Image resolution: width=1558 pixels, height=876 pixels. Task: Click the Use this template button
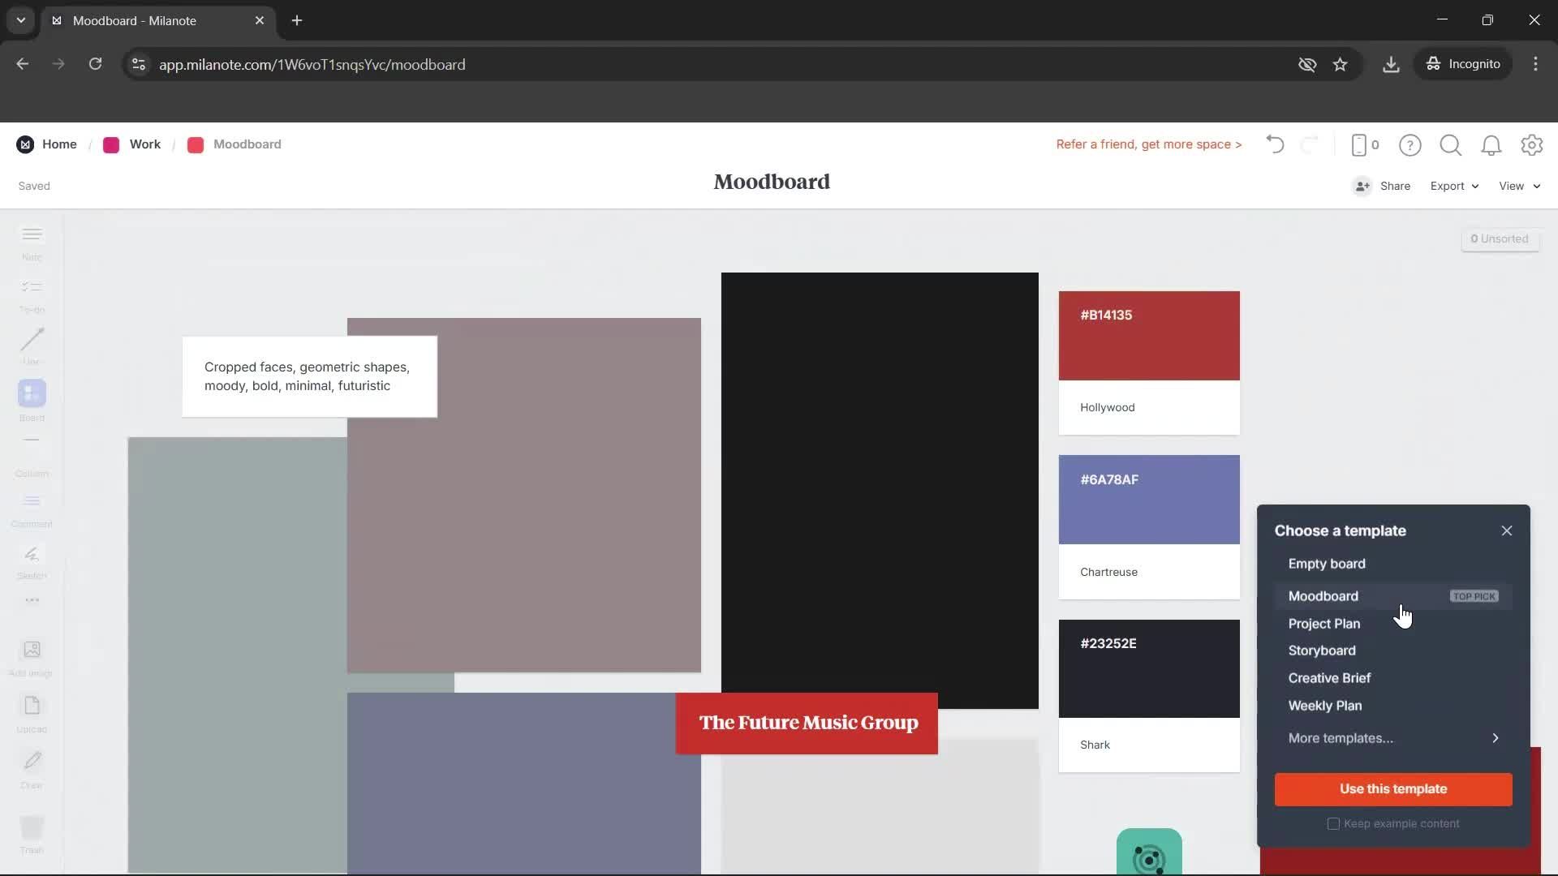click(x=1392, y=788)
